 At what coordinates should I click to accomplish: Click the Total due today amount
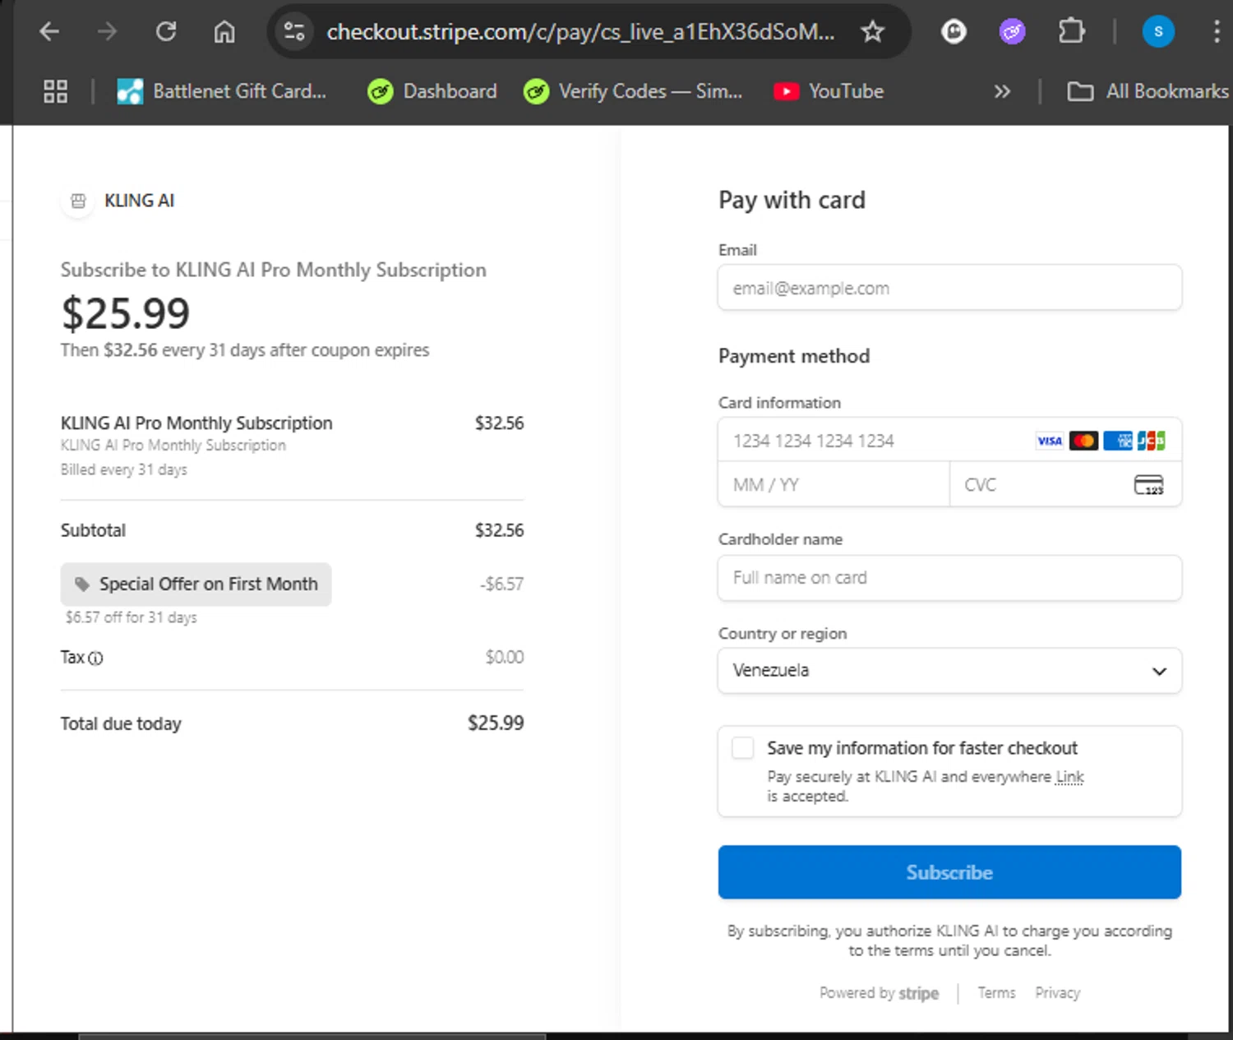496,723
